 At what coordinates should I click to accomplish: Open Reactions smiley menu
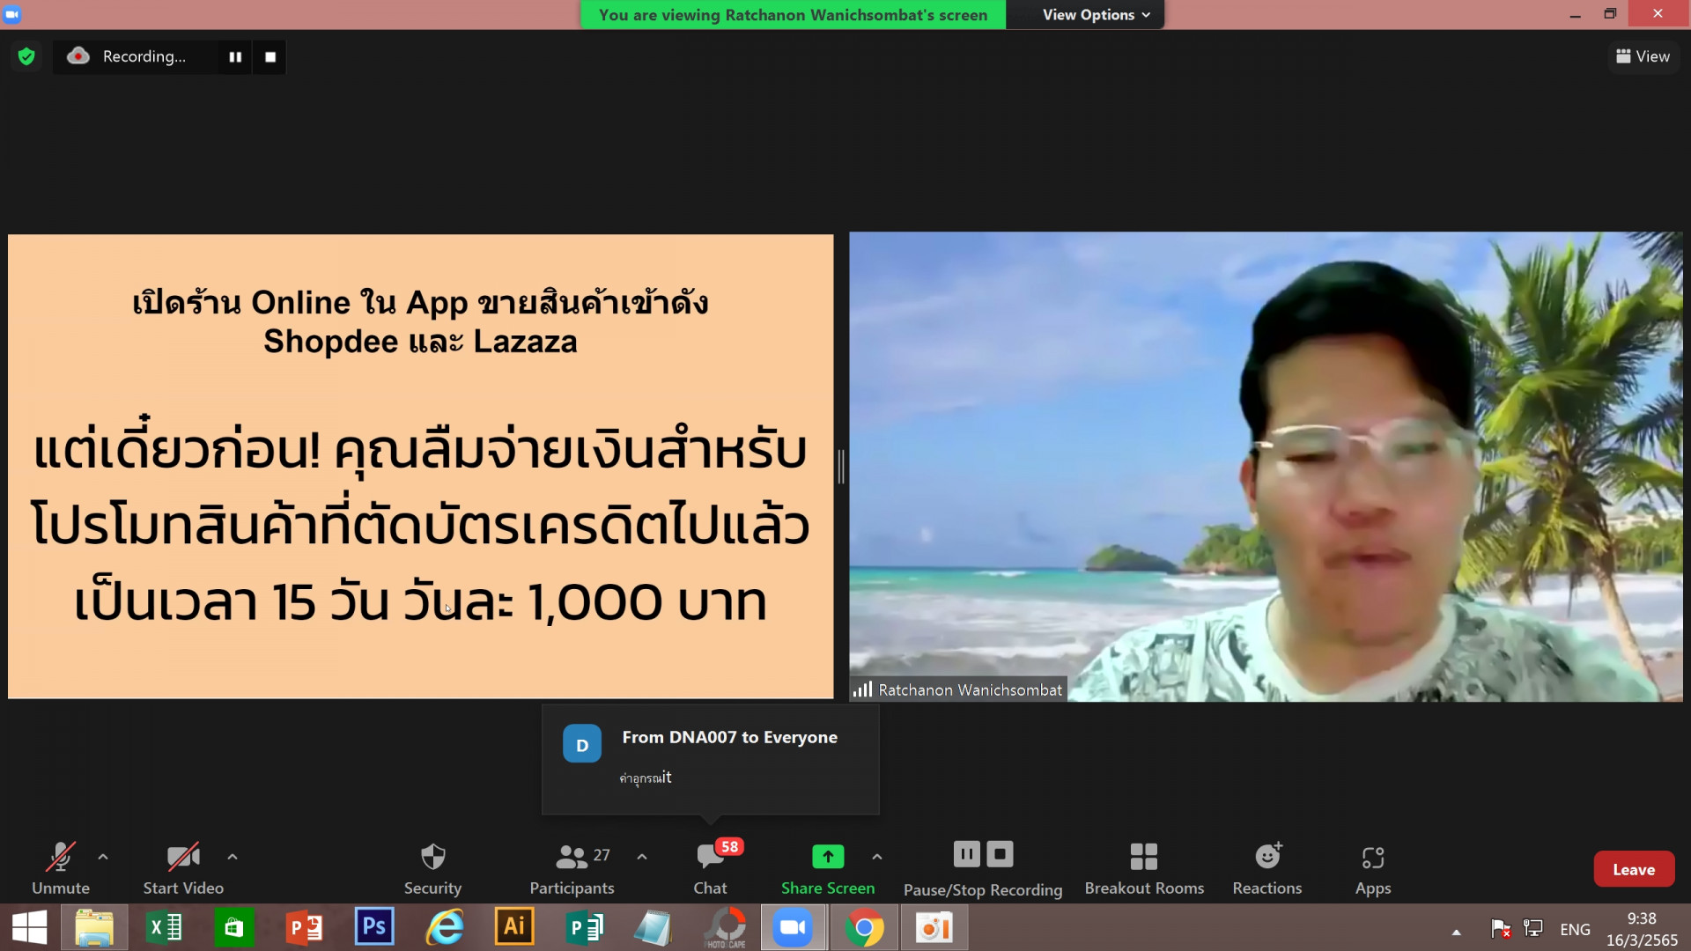pyautogui.click(x=1267, y=869)
